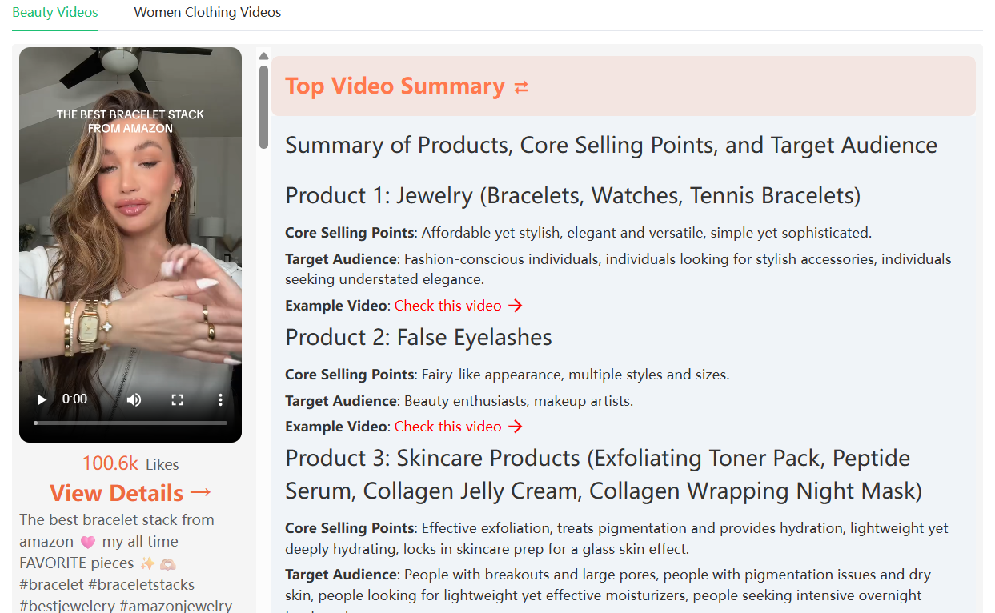Click the arrow after False Eyelashes' Check this video
Viewport: 995px width, 613px height.
(x=516, y=427)
